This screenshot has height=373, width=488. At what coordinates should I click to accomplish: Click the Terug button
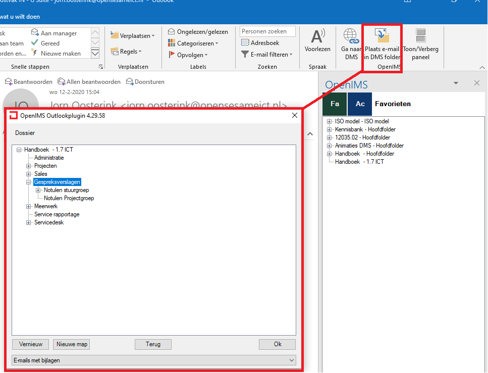(153, 344)
